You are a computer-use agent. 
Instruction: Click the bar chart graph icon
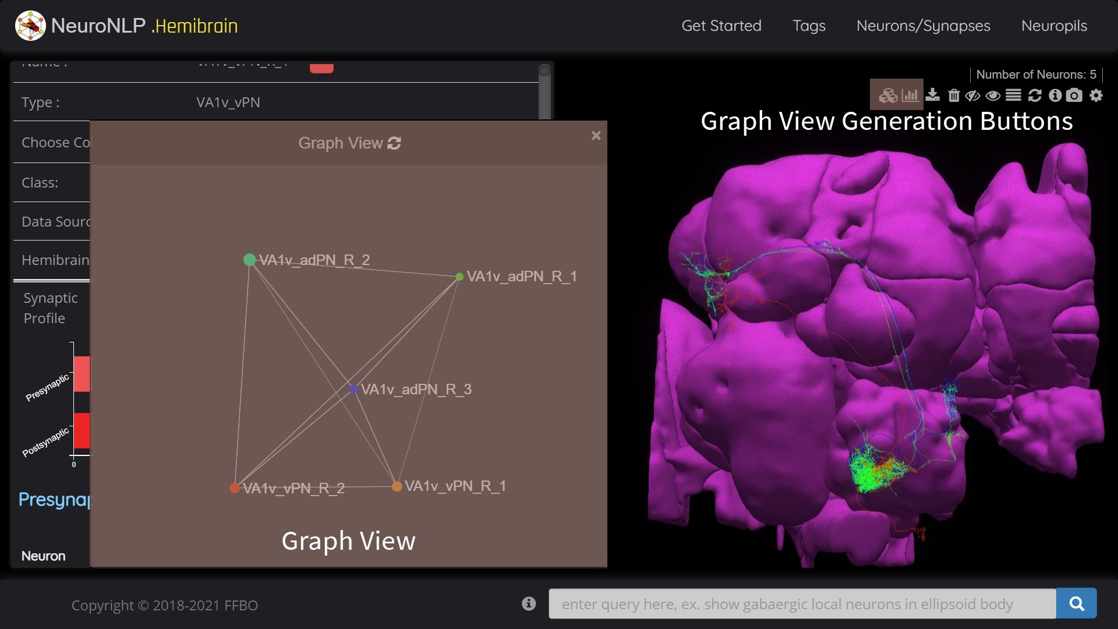tap(910, 96)
